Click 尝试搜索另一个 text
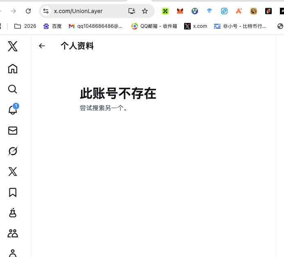 (x=104, y=108)
